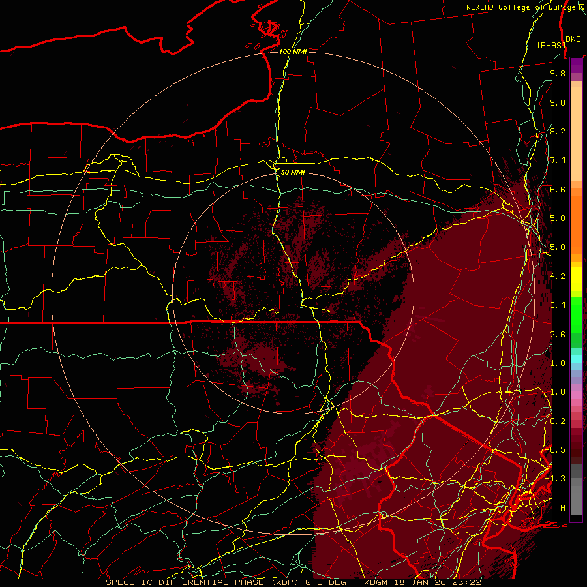Viewport: 587px width, 587px height.
Task: Click the 5.0 value on the color scale
Action: tap(558, 247)
